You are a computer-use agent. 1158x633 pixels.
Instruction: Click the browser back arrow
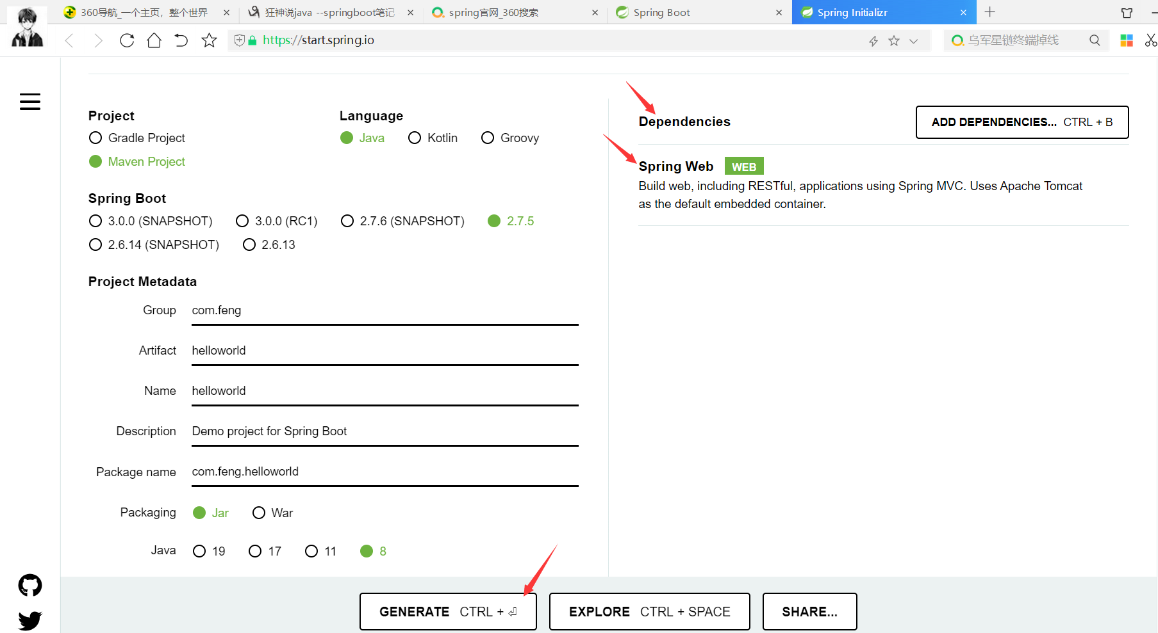(x=69, y=41)
